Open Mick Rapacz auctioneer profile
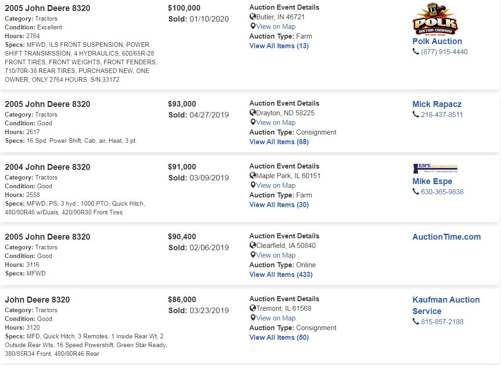 [x=437, y=104]
